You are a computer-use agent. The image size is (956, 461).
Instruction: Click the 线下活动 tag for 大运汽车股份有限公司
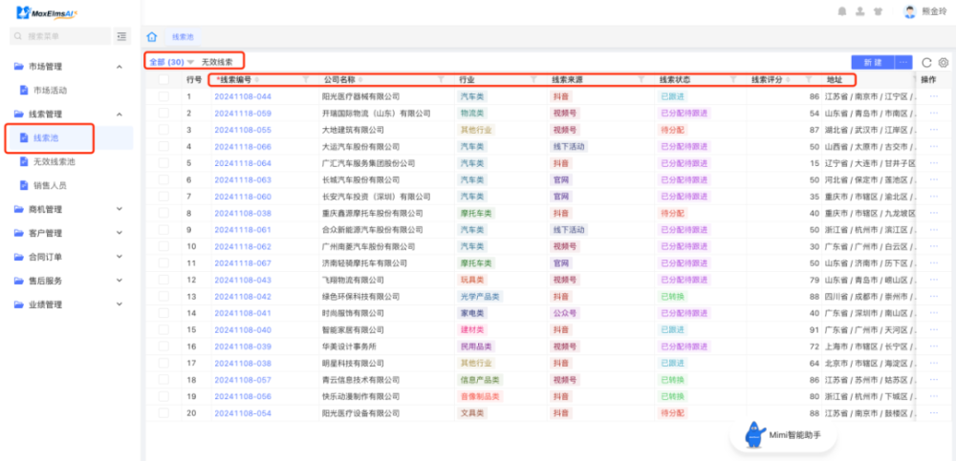tap(569, 146)
